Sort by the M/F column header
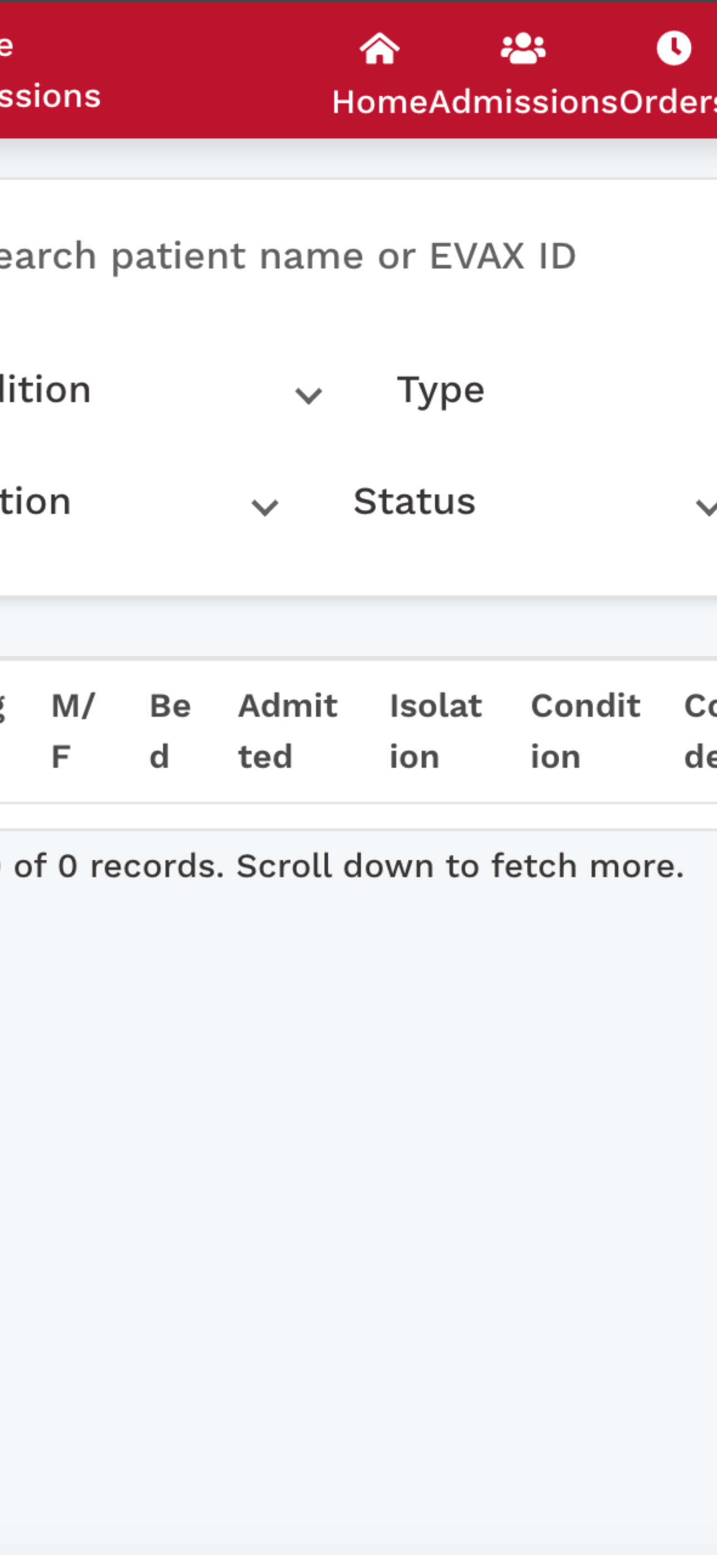 coord(73,731)
